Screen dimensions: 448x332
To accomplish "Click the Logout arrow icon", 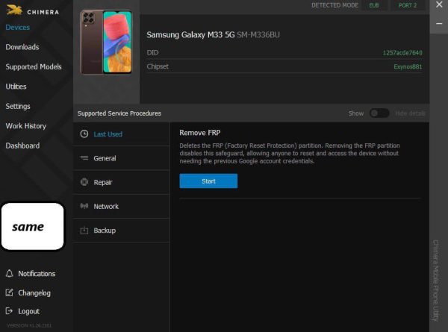I will [9, 311].
